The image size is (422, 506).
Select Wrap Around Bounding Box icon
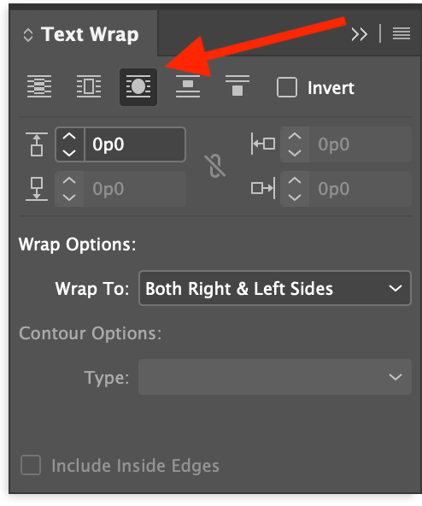pyautogui.click(x=89, y=86)
